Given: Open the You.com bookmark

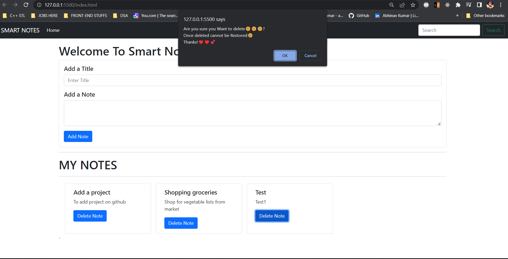Looking at the screenshot, I should [155, 15].
